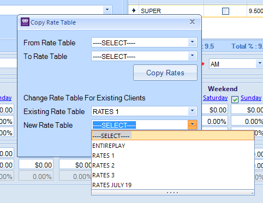
Task: Close the Copy Rate Table dialog
Action: click(192, 22)
